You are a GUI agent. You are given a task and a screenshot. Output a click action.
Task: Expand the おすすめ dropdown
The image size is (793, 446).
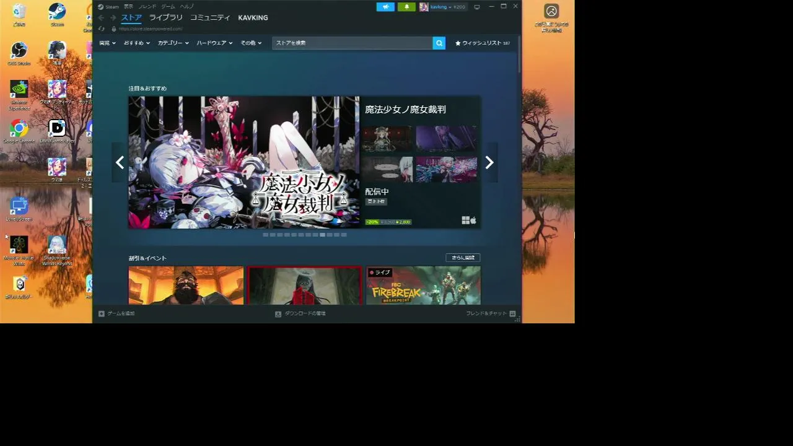[136, 43]
